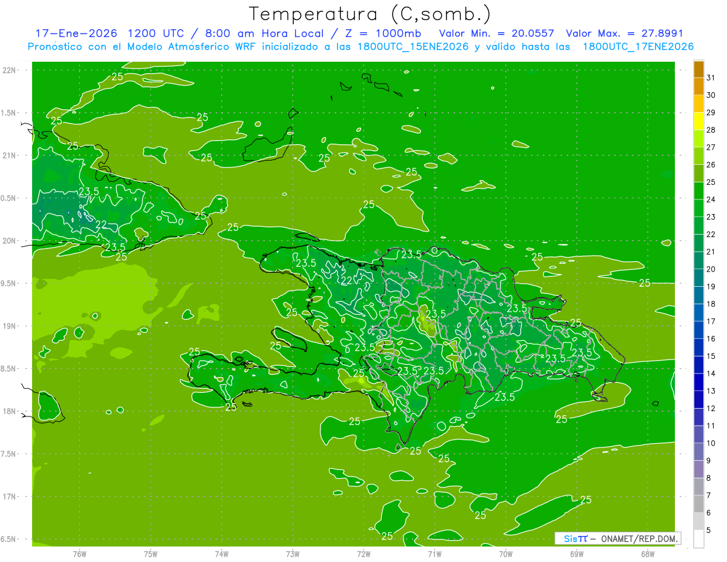Click the '28' color scale label
Screen dimensions: 727x562
(711, 130)
